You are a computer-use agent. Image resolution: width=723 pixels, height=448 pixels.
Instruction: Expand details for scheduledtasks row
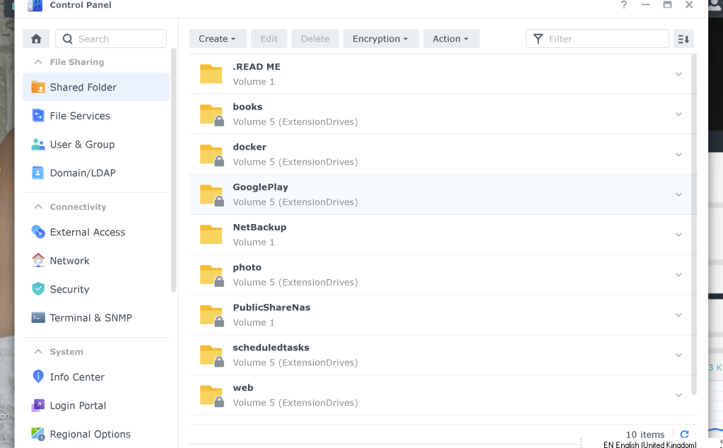click(678, 355)
